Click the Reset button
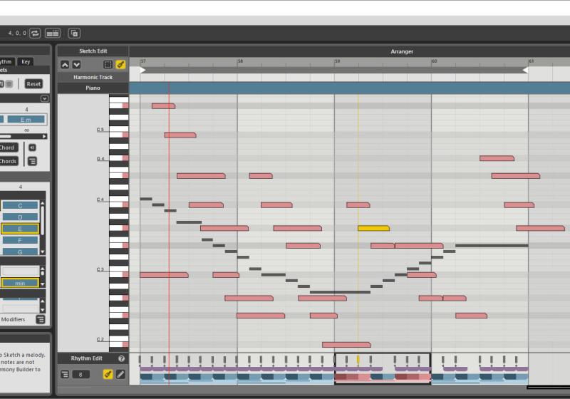 click(x=33, y=84)
